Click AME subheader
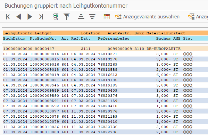The height and width of the screenshot is (135, 208). click(177, 39)
